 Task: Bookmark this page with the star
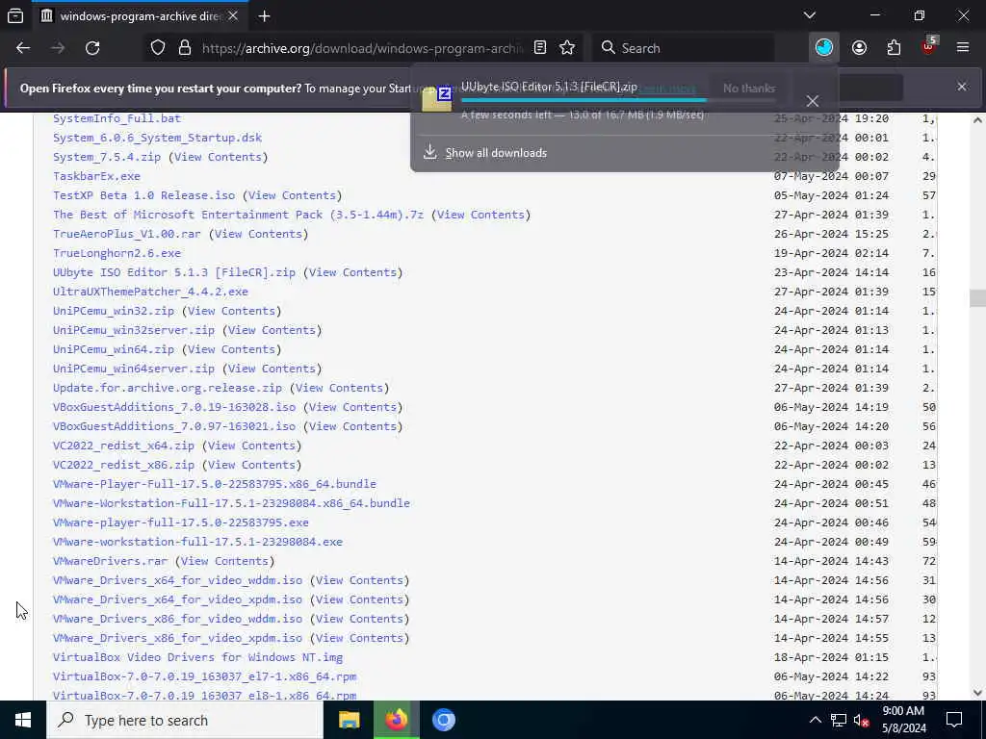click(567, 48)
